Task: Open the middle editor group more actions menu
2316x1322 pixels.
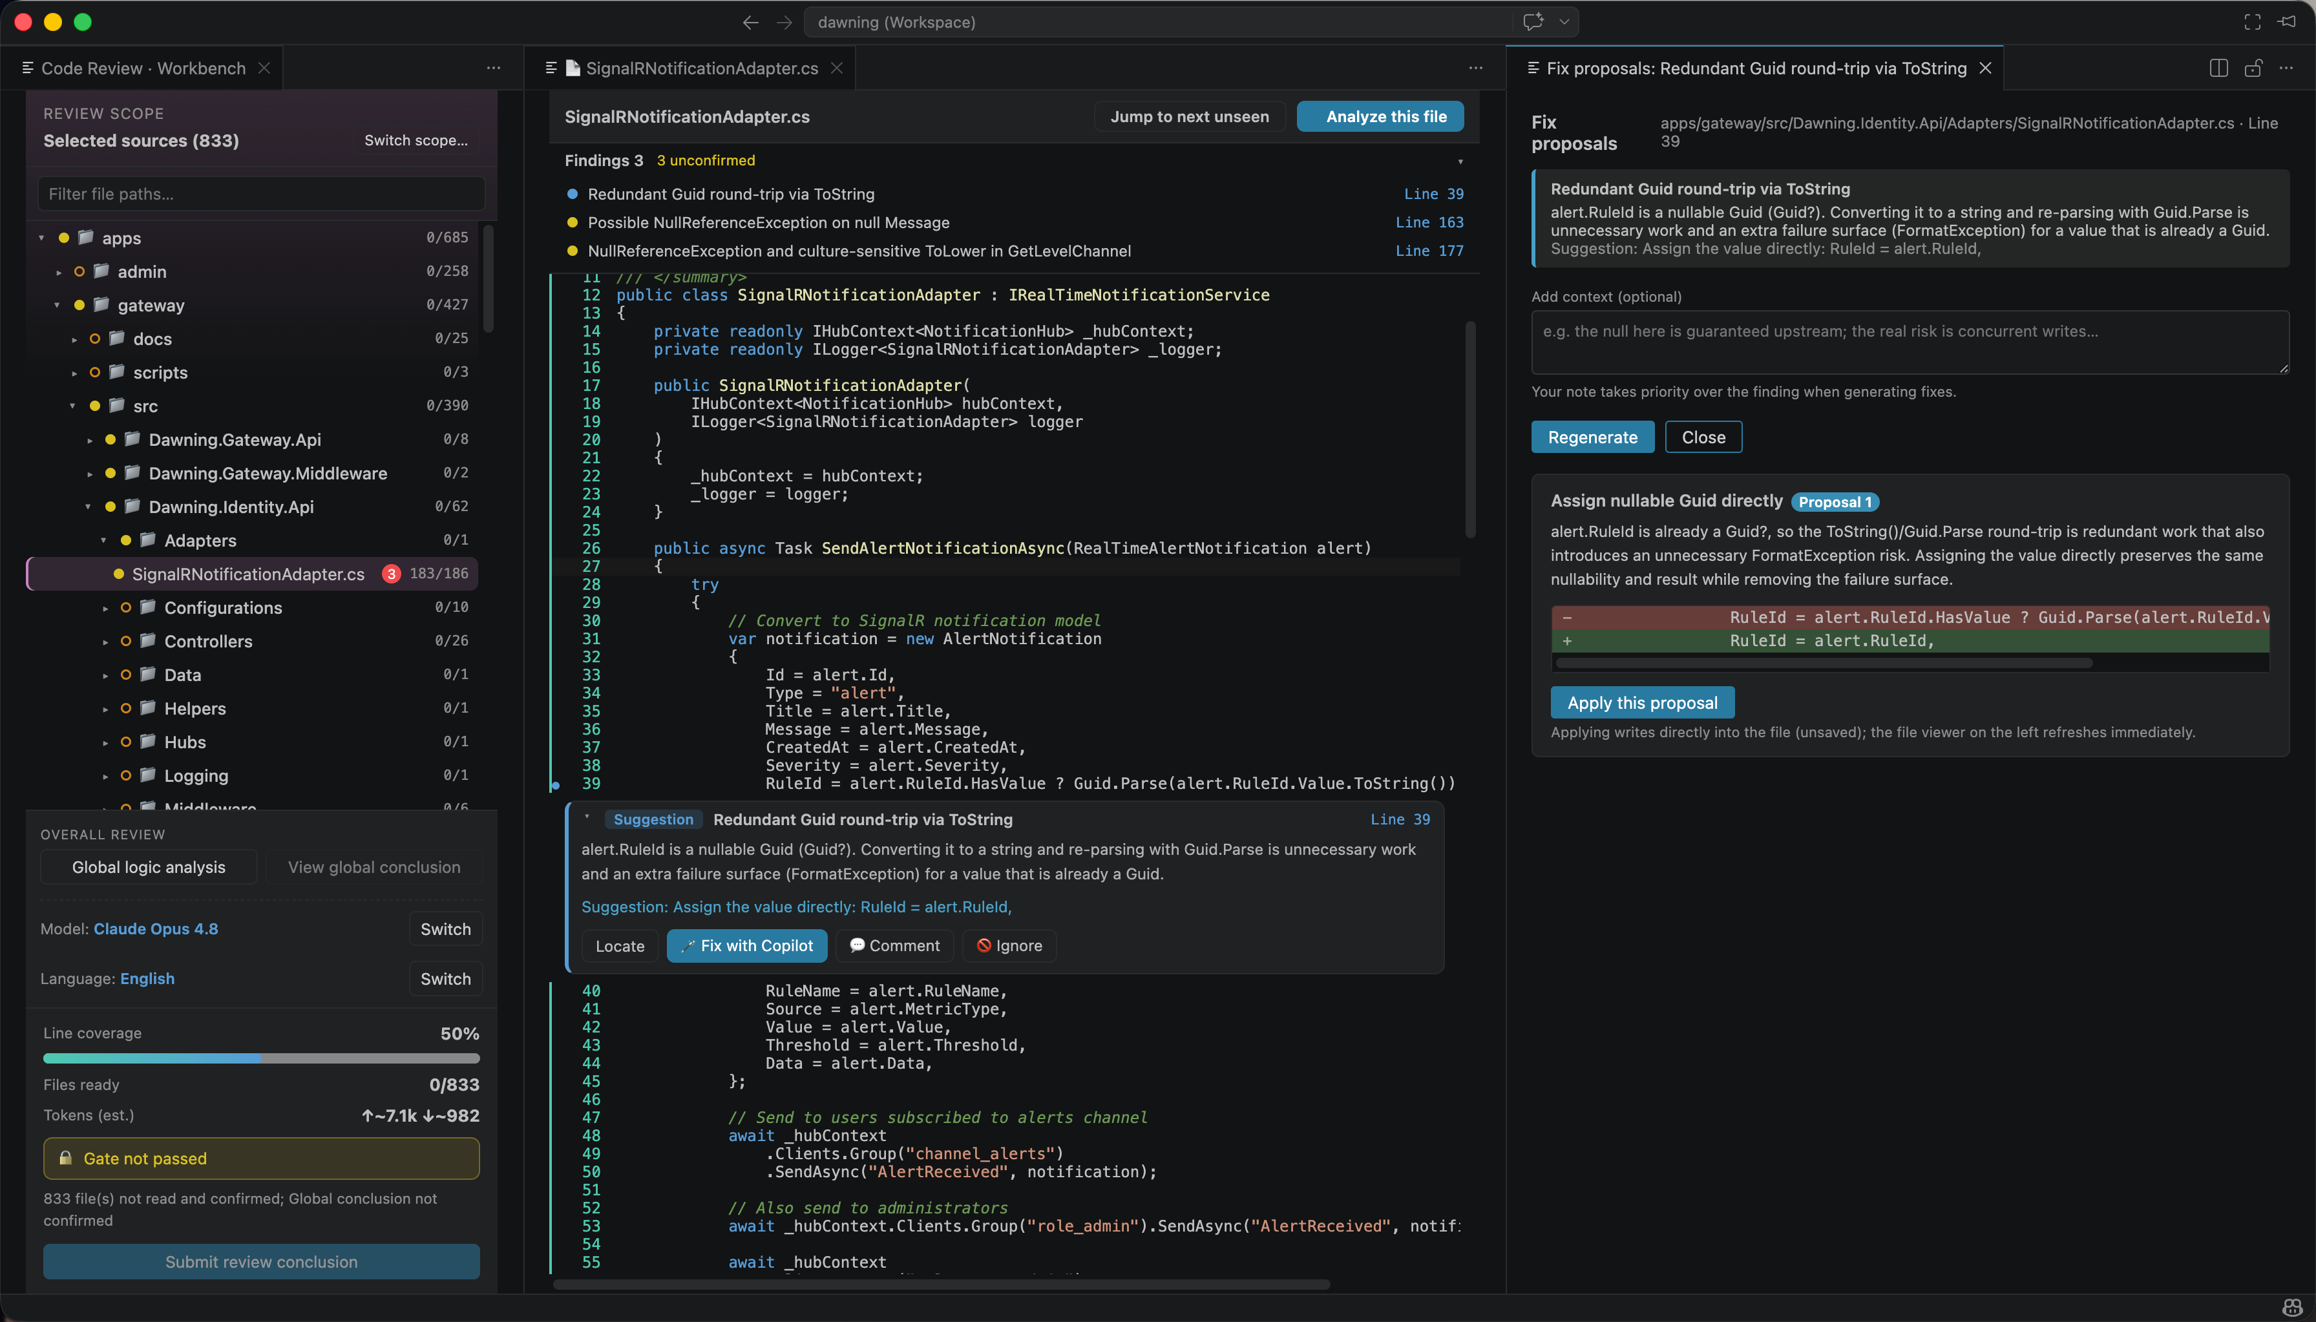Action: point(1475,68)
